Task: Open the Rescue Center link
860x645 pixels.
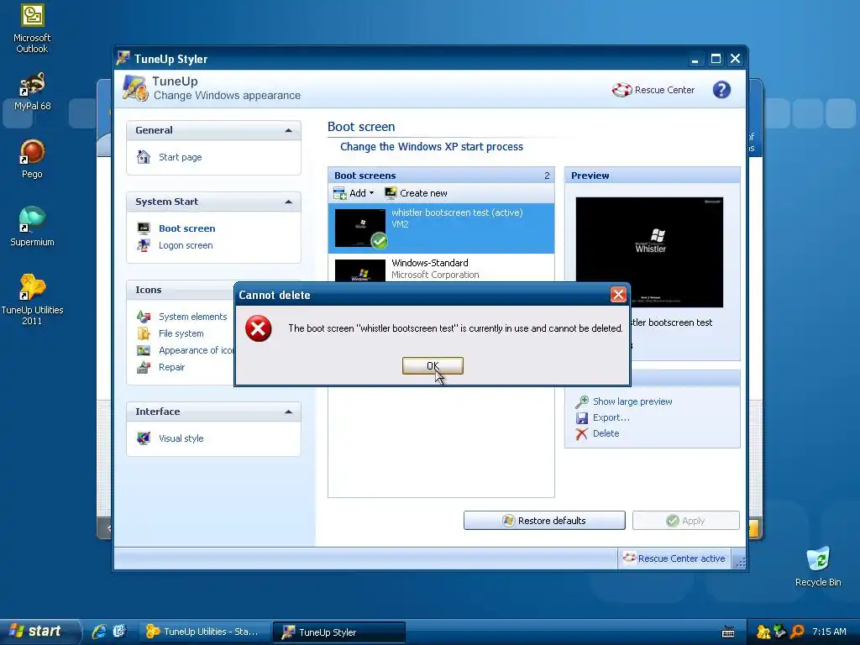Action: click(x=664, y=90)
